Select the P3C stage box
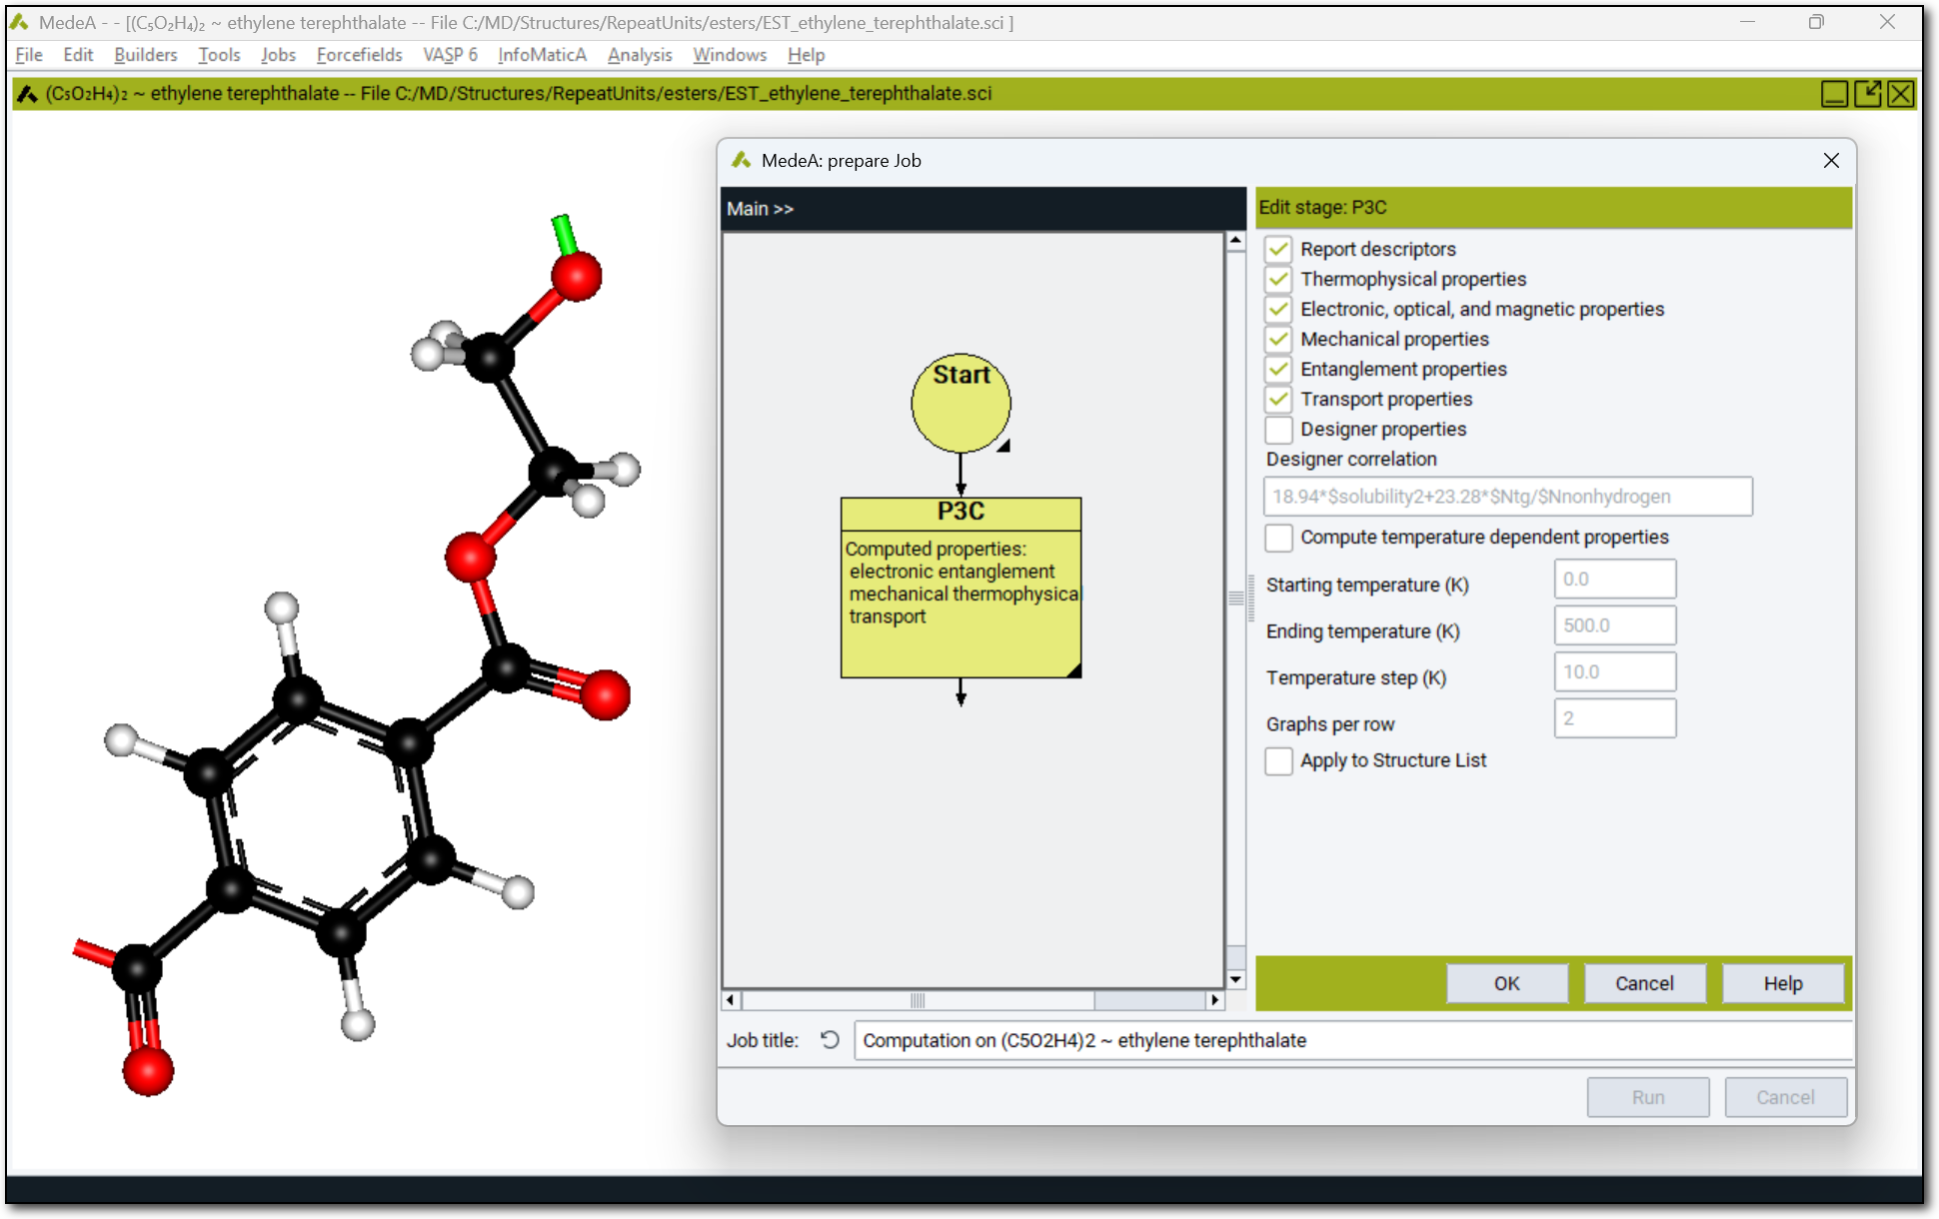 (961, 587)
